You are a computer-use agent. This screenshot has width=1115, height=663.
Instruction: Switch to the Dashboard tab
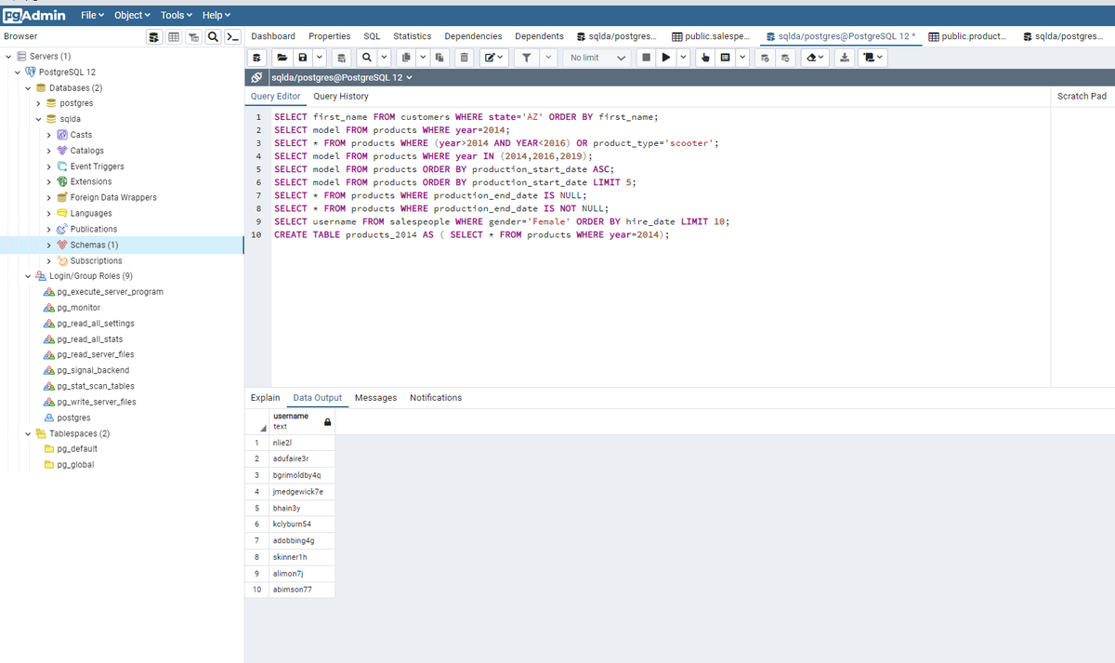[x=273, y=36]
